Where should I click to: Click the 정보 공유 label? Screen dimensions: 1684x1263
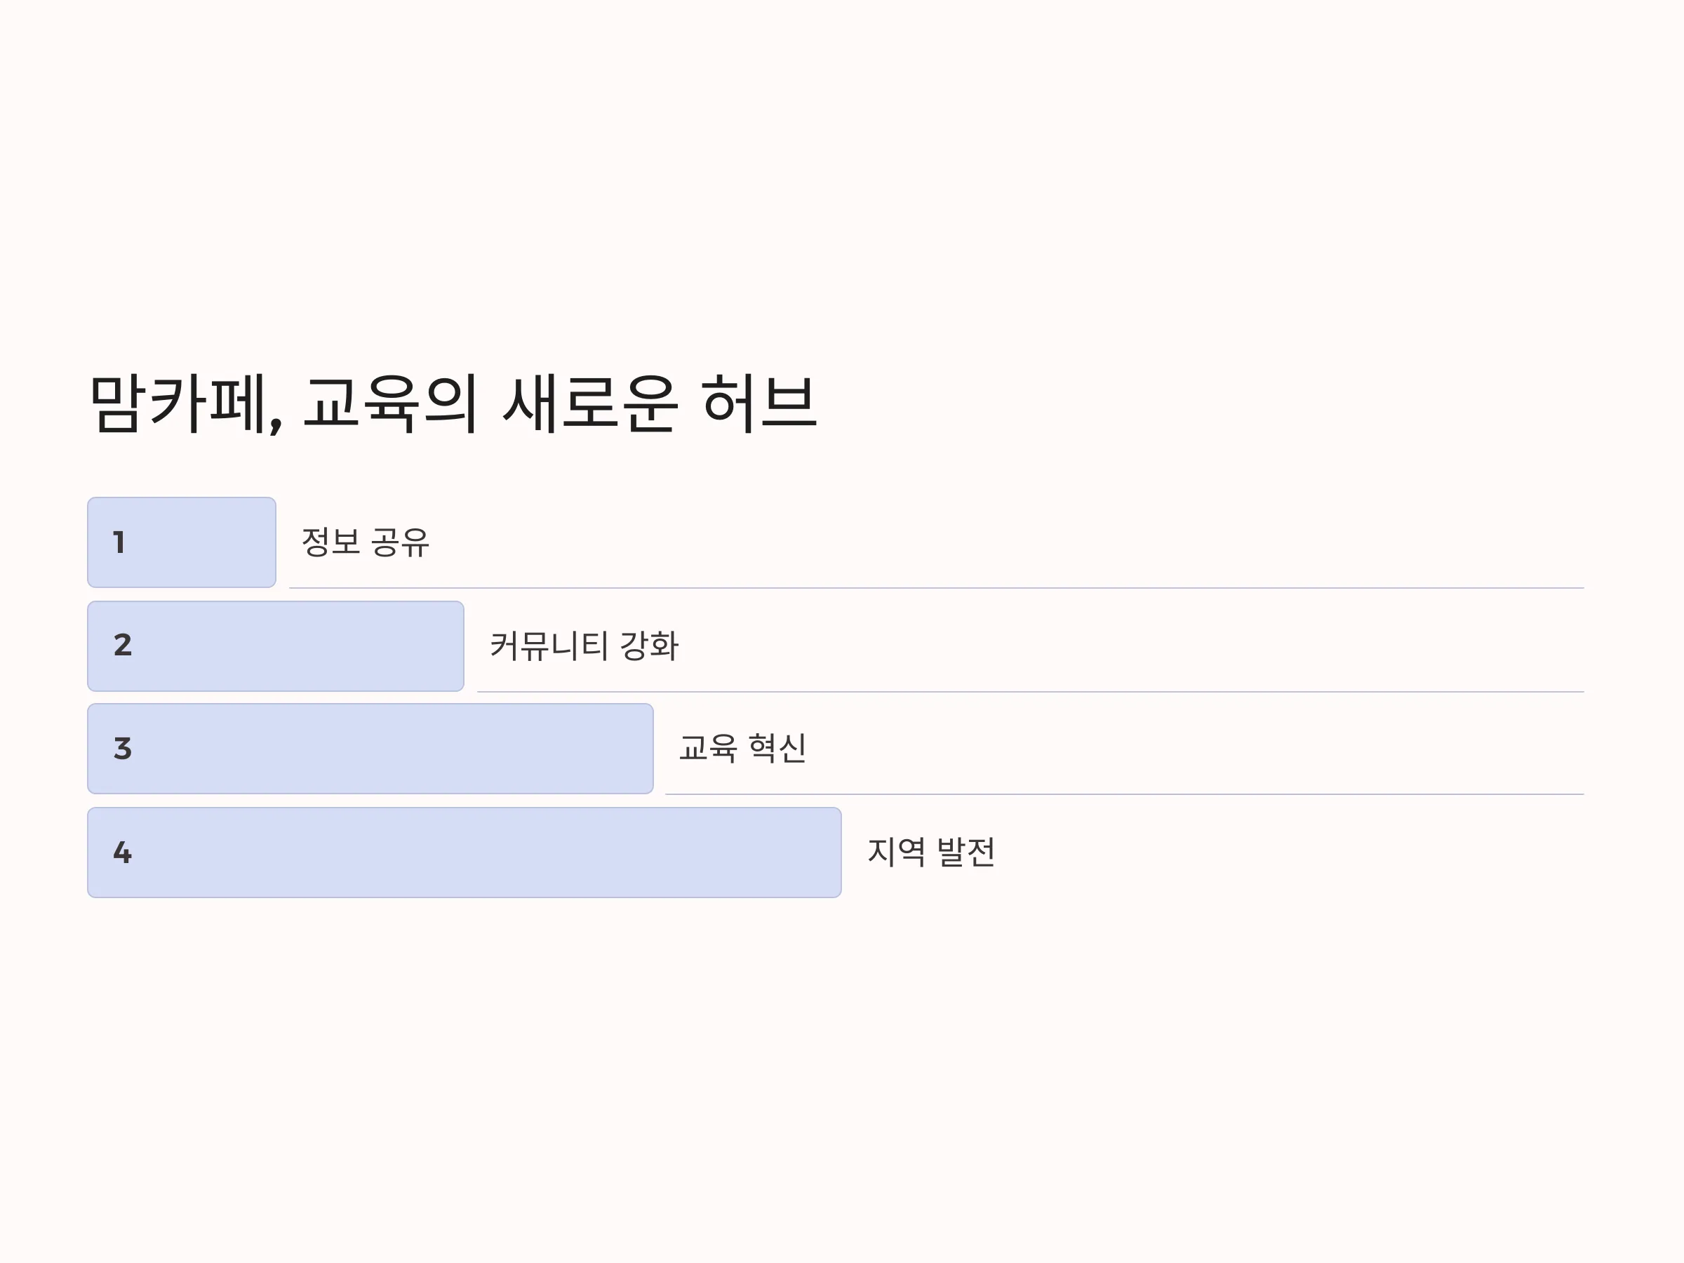pos(366,542)
